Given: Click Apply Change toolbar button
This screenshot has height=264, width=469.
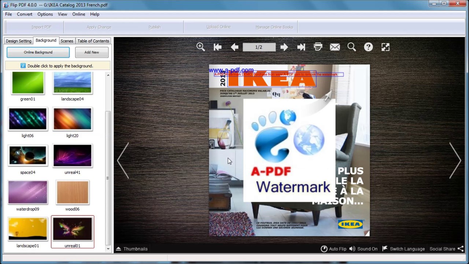Looking at the screenshot, I should 99,27.
